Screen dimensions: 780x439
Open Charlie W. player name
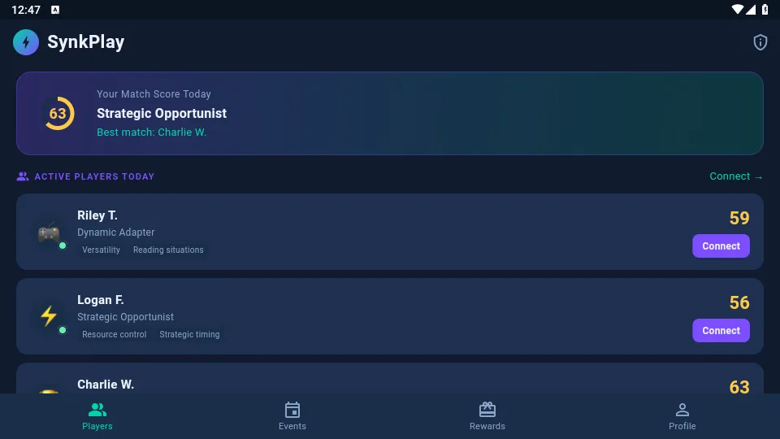tap(106, 385)
